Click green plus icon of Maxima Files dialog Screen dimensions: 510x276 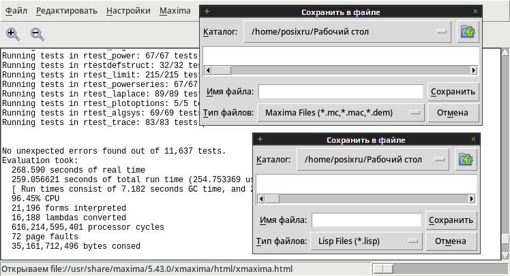pyautogui.click(x=207, y=12)
